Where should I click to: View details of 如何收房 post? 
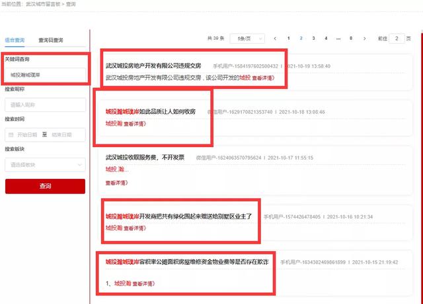click(x=135, y=124)
